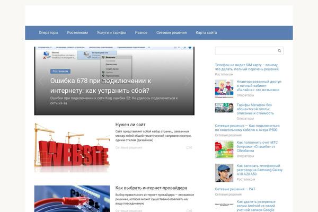
Task: Click the man with cap thumbnail
Action: (x=224, y=173)
